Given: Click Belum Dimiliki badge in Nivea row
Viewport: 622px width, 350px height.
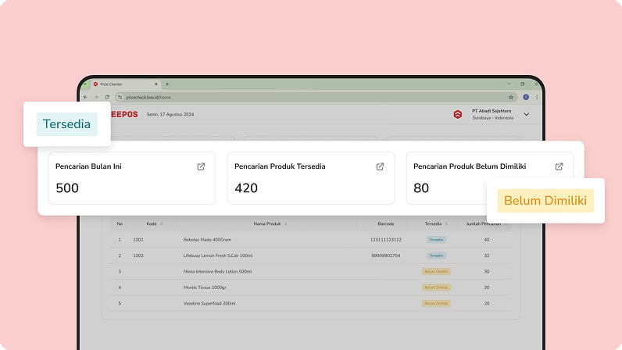Looking at the screenshot, I should pyautogui.click(x=436, y=271).
